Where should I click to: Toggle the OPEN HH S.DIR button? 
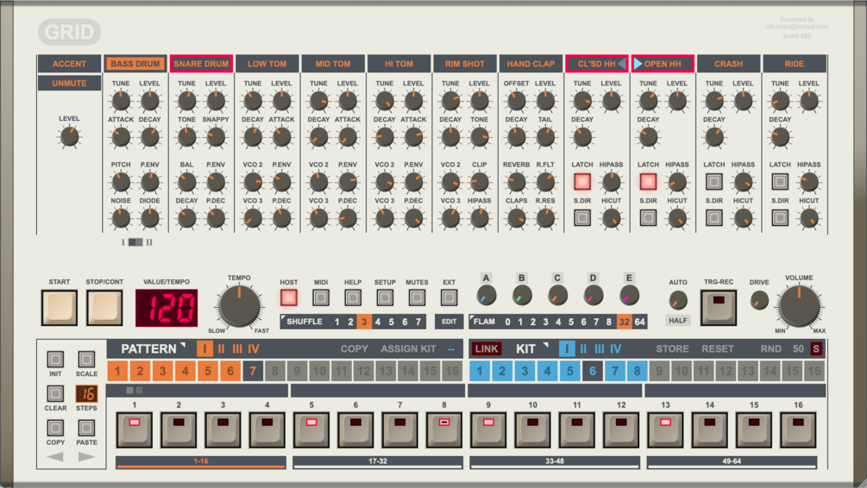[648, 218]
